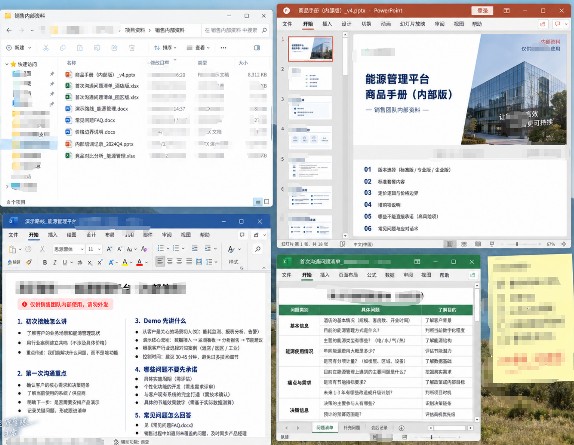
Task: Switch PowerPoint to slide sorter view
Action: 464,244
